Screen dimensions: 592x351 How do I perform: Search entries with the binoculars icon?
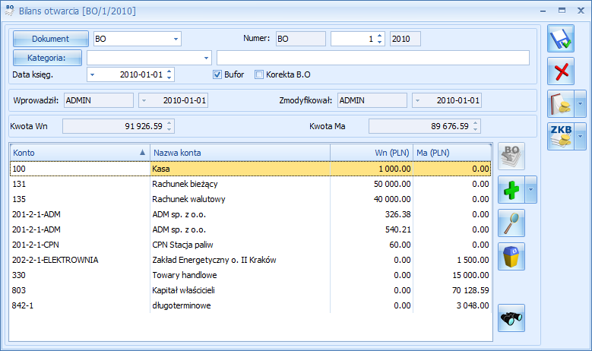coord(511,318)
